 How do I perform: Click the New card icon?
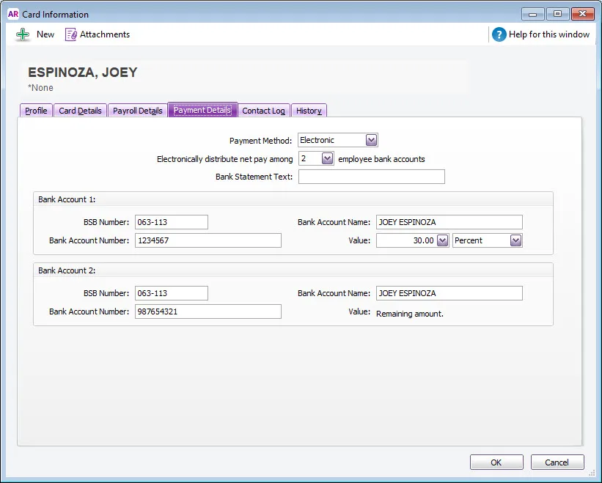pyautogui.click(x=23, y=34)
